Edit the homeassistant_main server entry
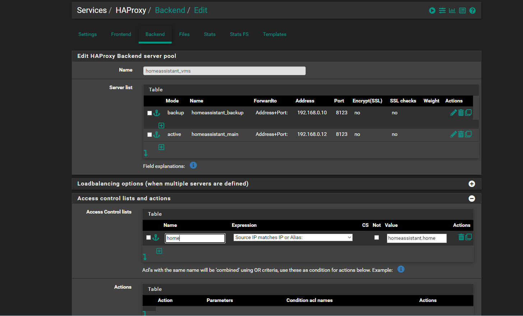This screenshot has height=316, width=523. tap(453, 134)
